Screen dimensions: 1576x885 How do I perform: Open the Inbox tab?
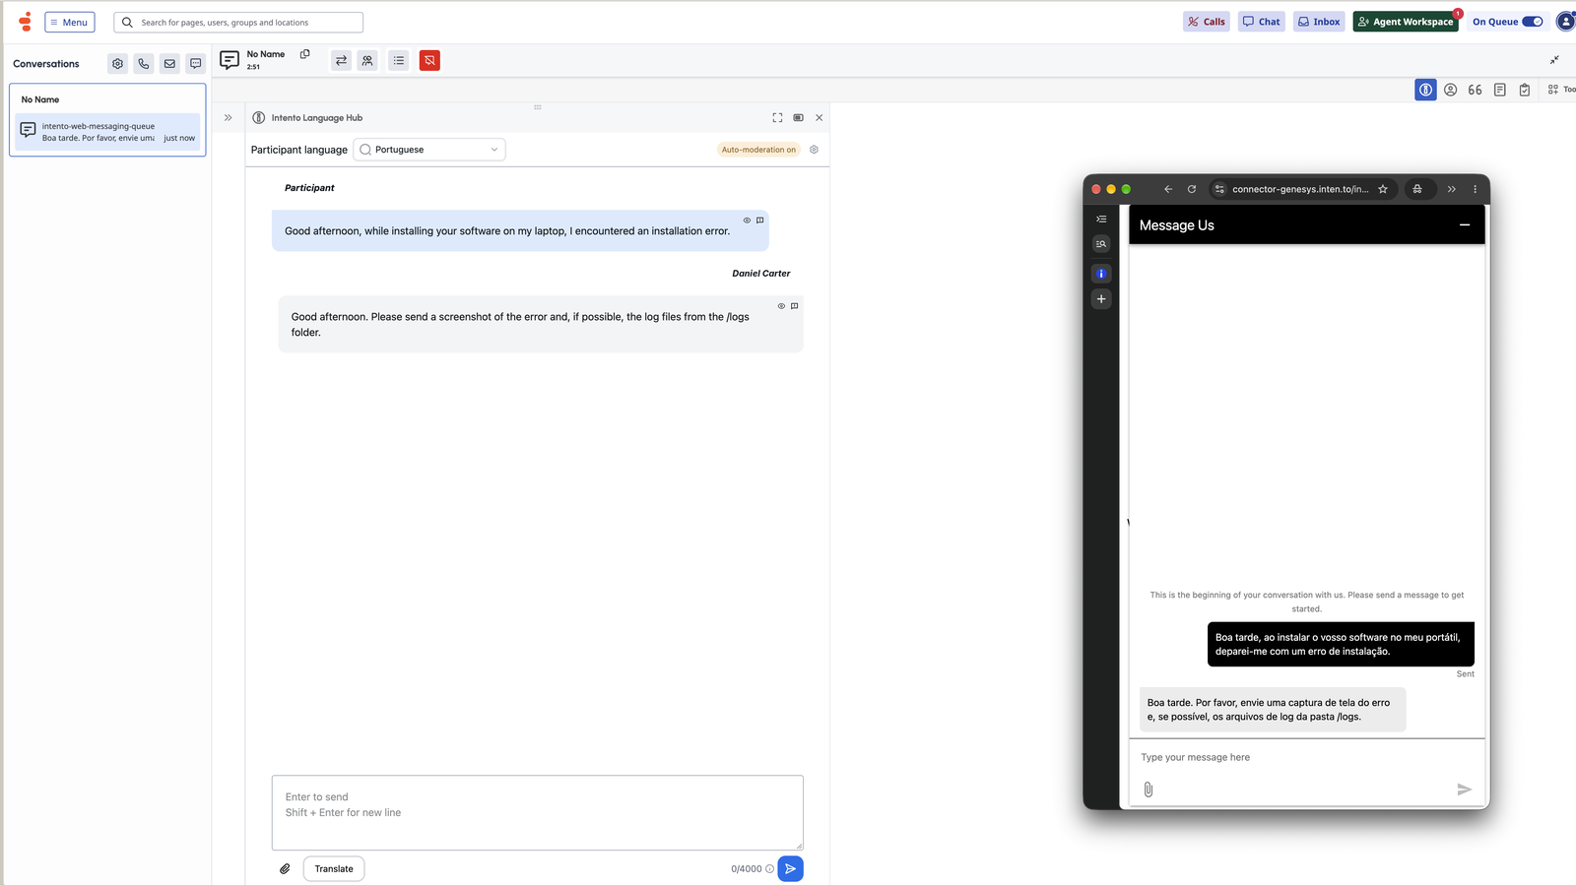pos(1319,22)
